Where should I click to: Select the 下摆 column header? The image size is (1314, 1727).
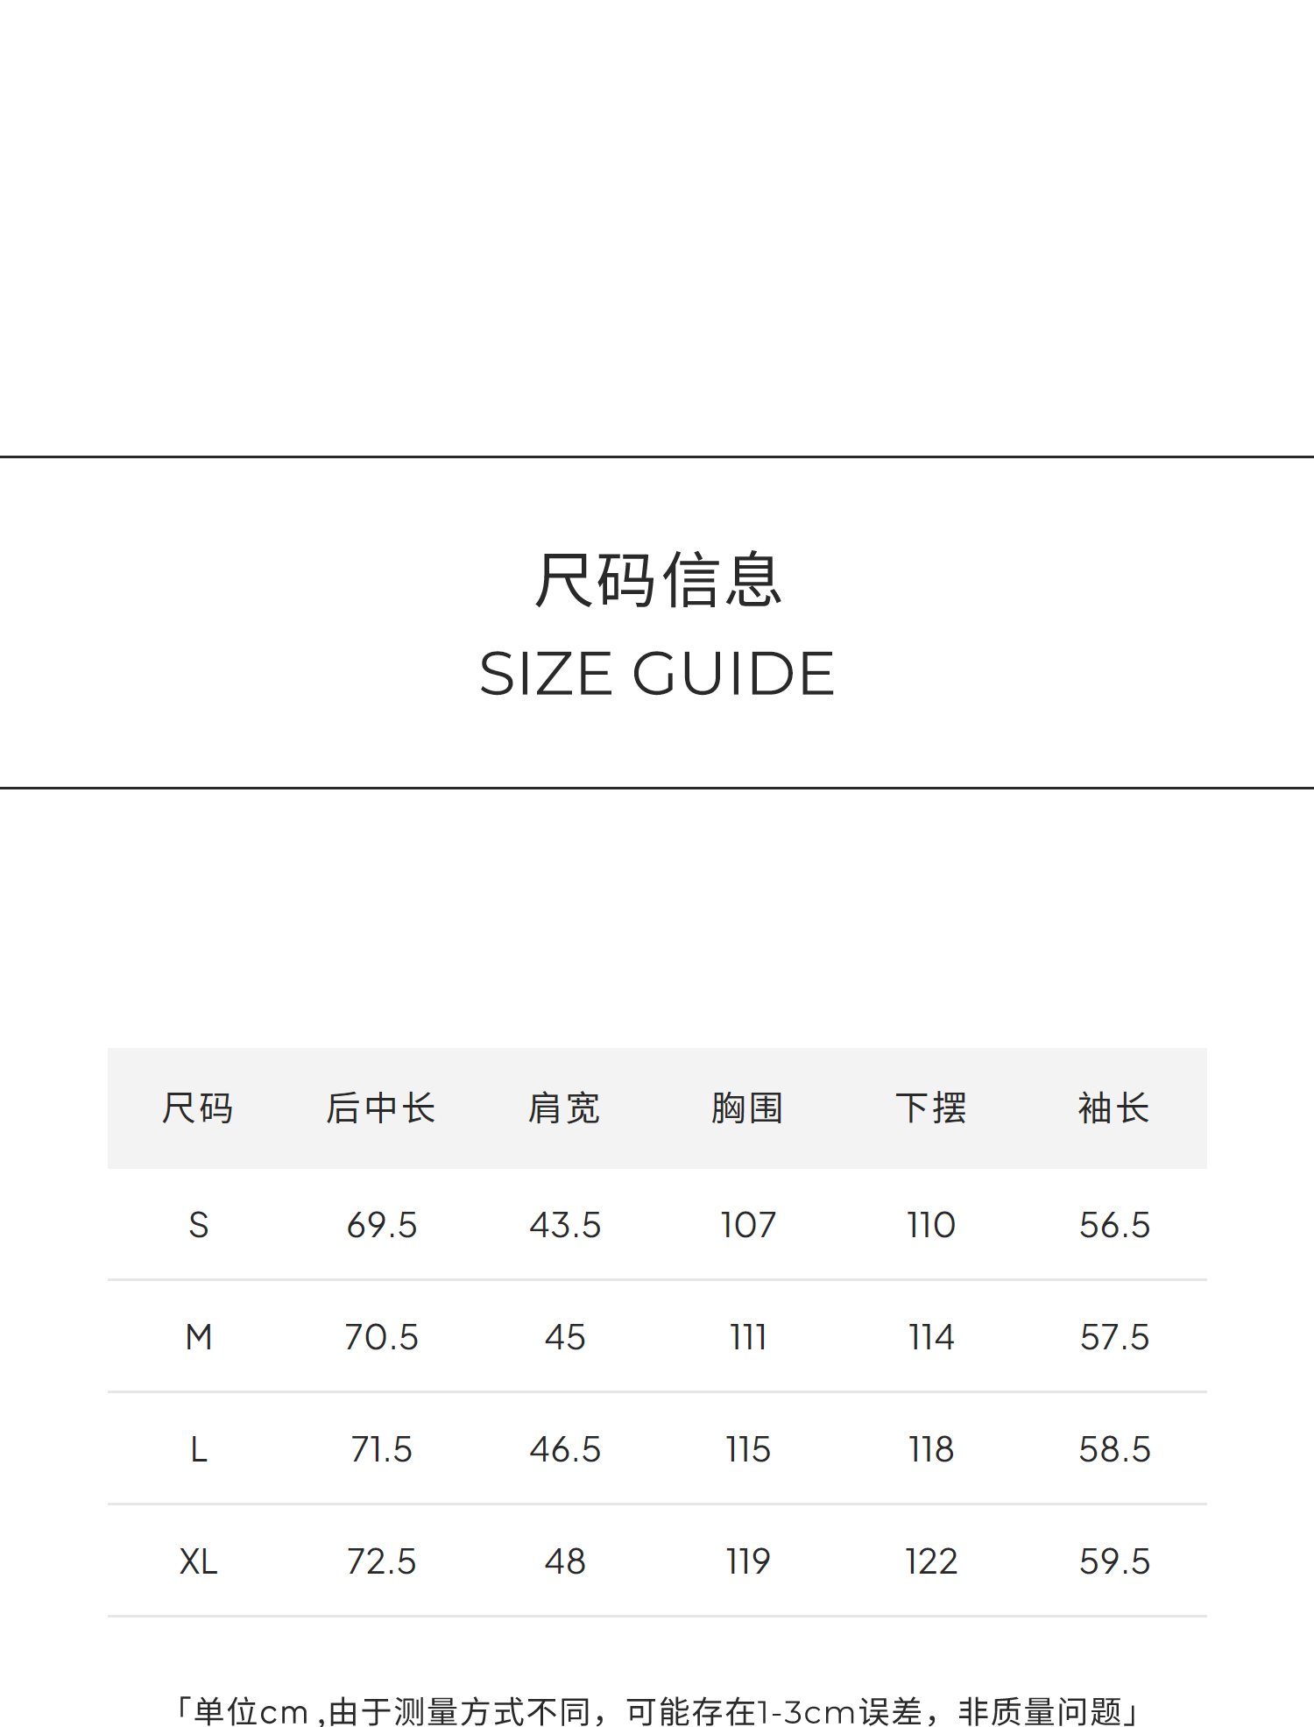coord(931,1108)
